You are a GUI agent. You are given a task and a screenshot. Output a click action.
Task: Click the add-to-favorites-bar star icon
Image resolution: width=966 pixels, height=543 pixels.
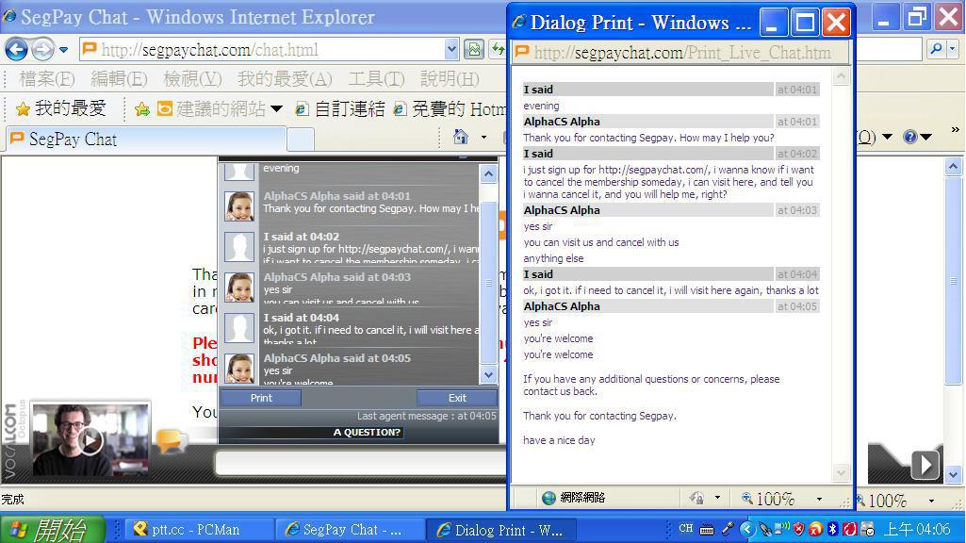coord(142,109)
